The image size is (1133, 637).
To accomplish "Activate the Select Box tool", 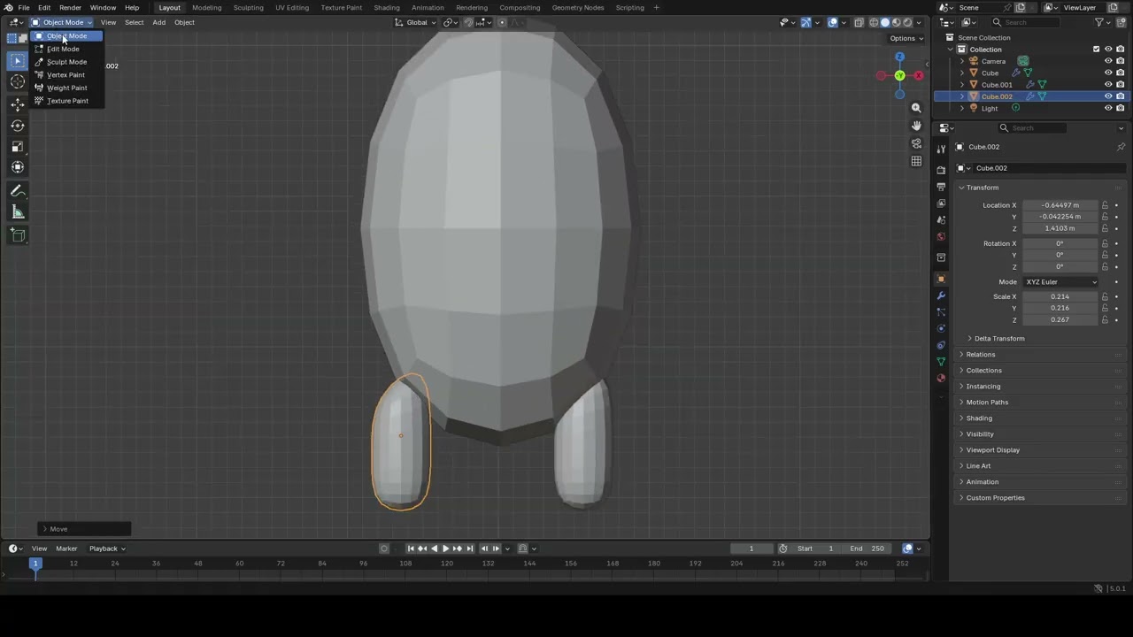I will coord(18,60).
